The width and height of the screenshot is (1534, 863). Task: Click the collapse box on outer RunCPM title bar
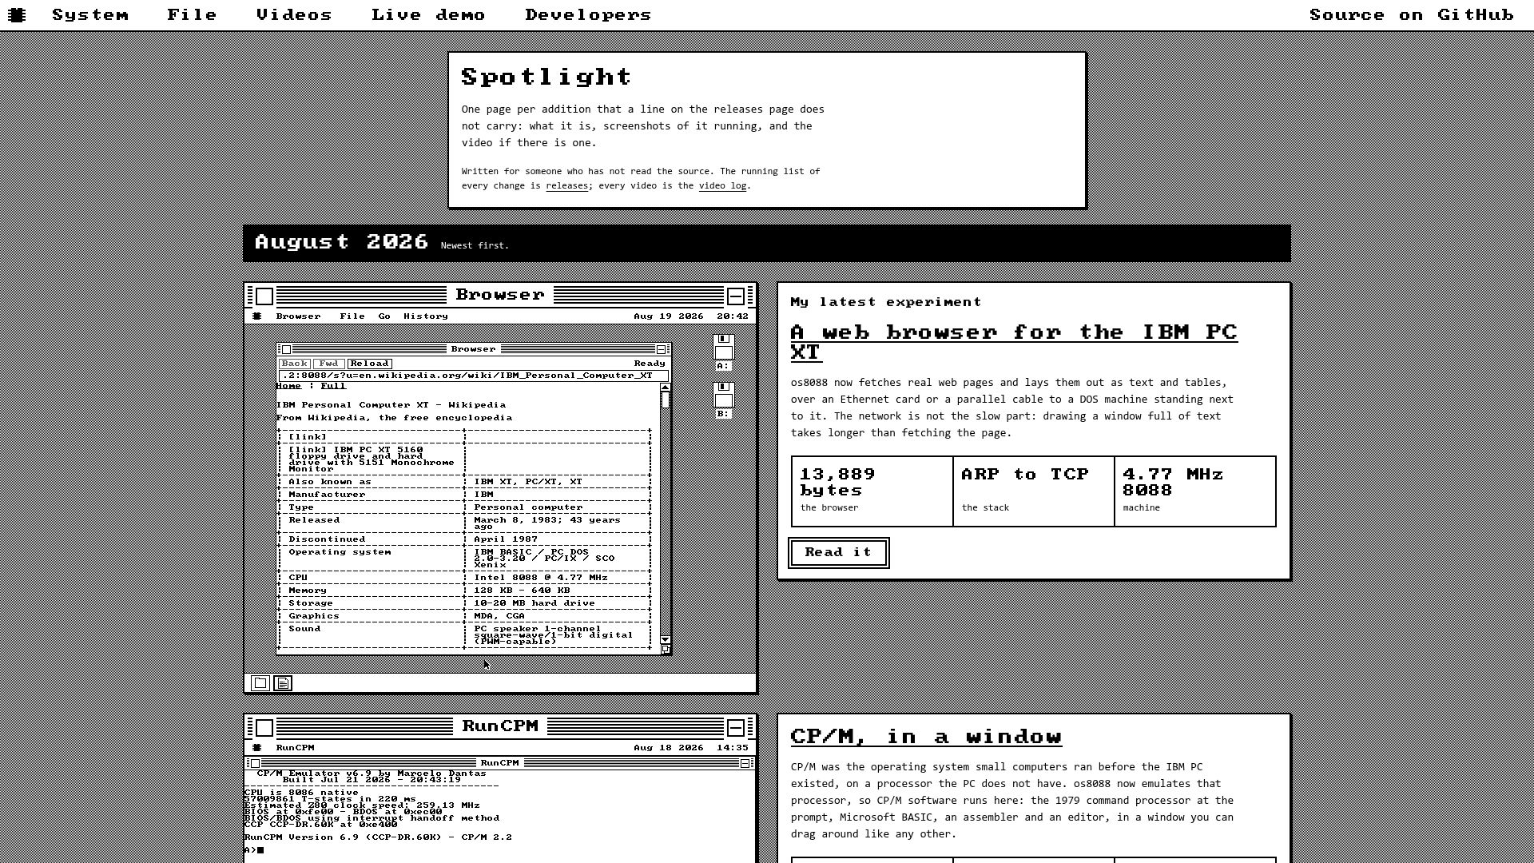point(736,727)
